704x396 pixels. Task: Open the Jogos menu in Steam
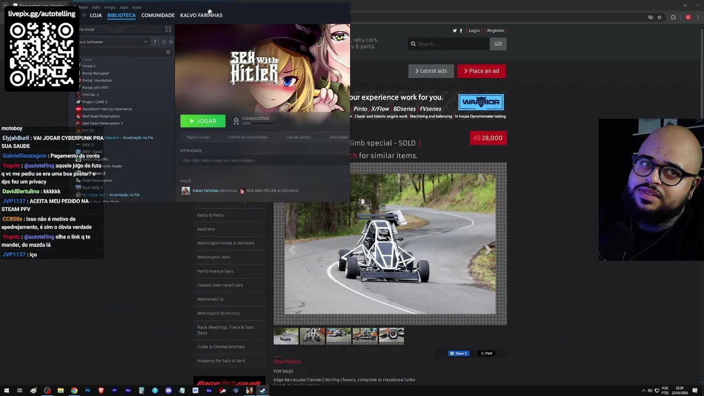pyautogui.click(x=124, y=7)
